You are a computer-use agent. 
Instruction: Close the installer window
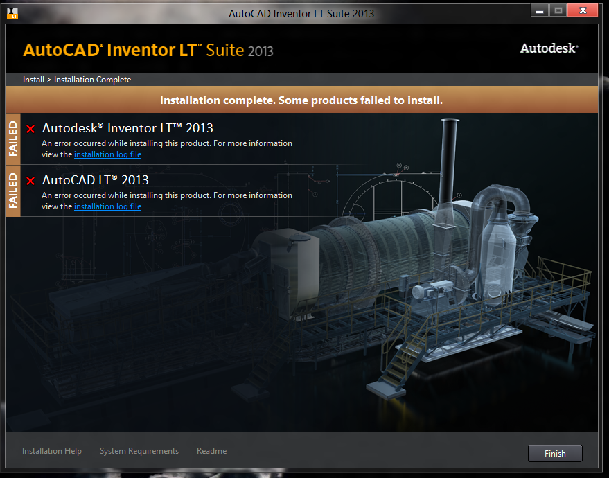coord(583,11)
